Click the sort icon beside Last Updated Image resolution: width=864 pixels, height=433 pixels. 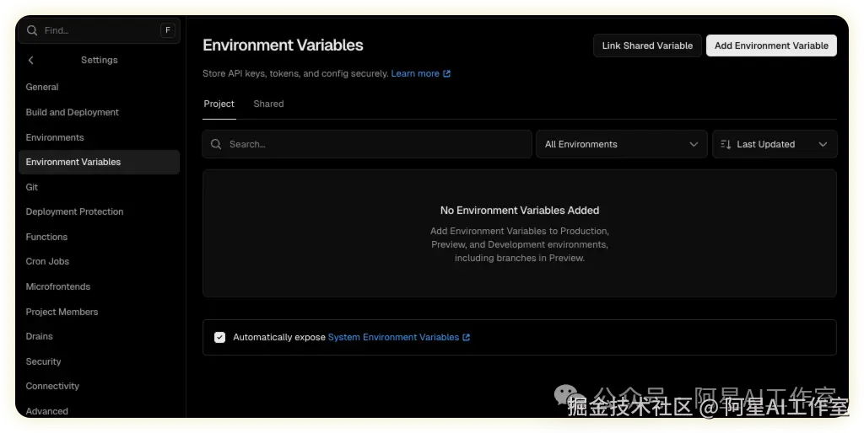point(726,144)
